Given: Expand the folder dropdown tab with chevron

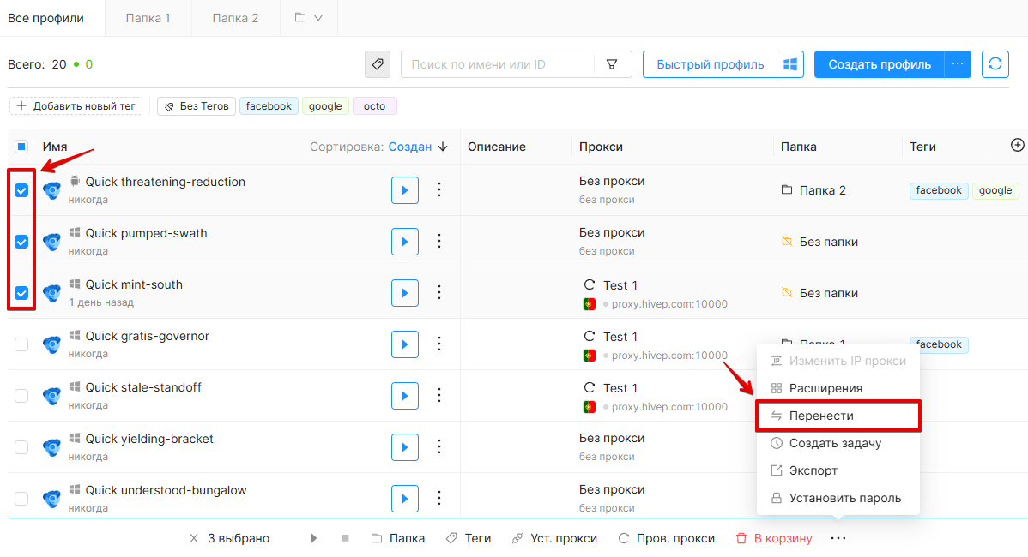Looking at the screenshot, I should point(309,18).
